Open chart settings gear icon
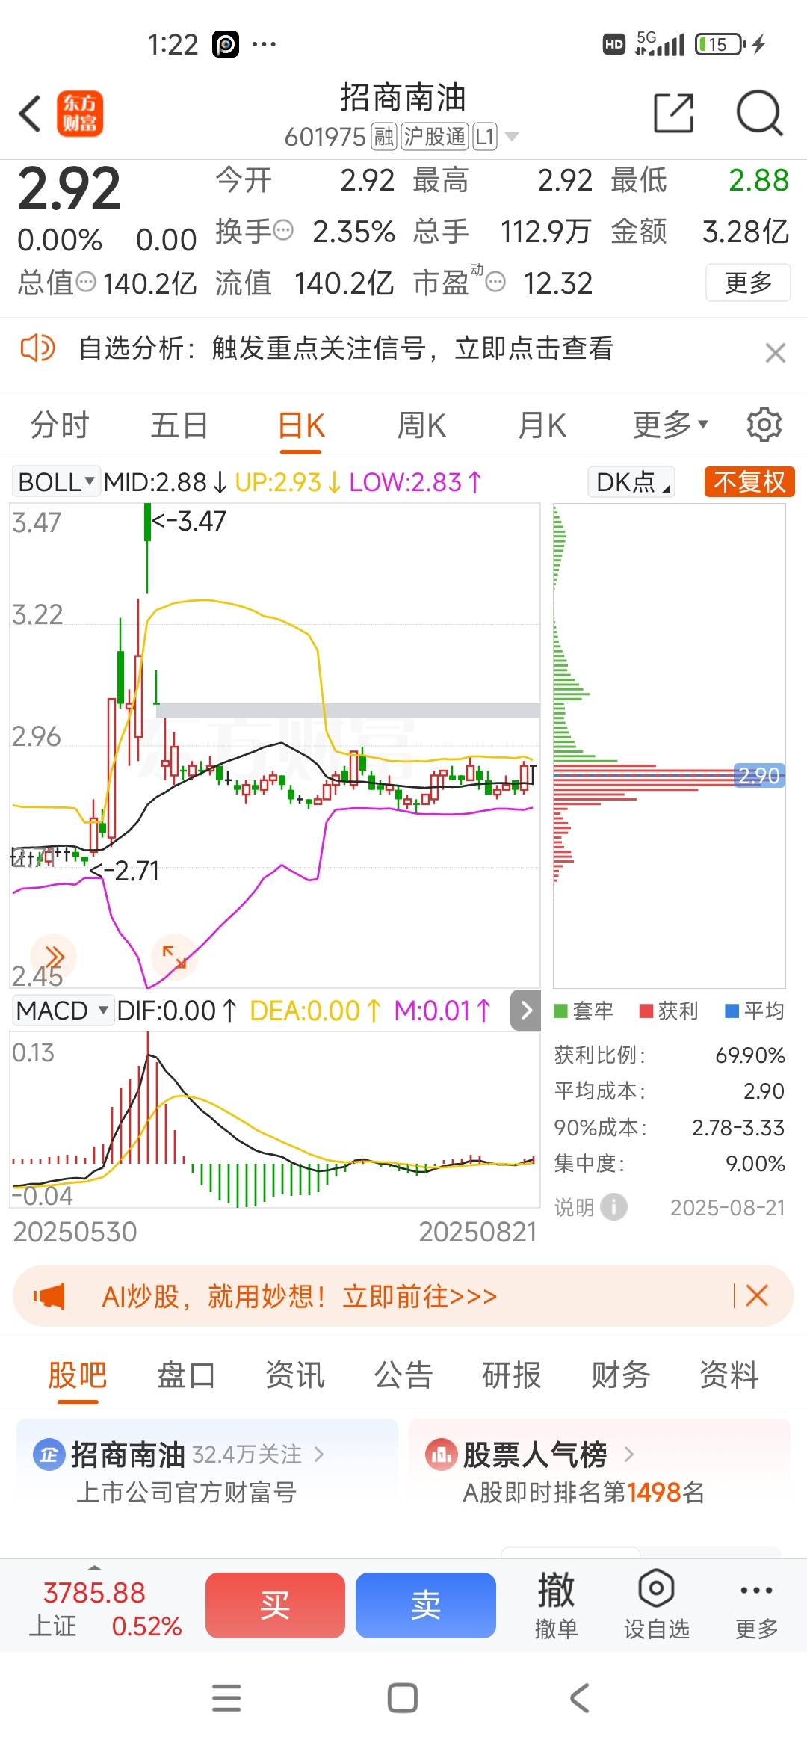This screenshot has height=1749, width=807. pyautogui.click(x=764, y=425)
